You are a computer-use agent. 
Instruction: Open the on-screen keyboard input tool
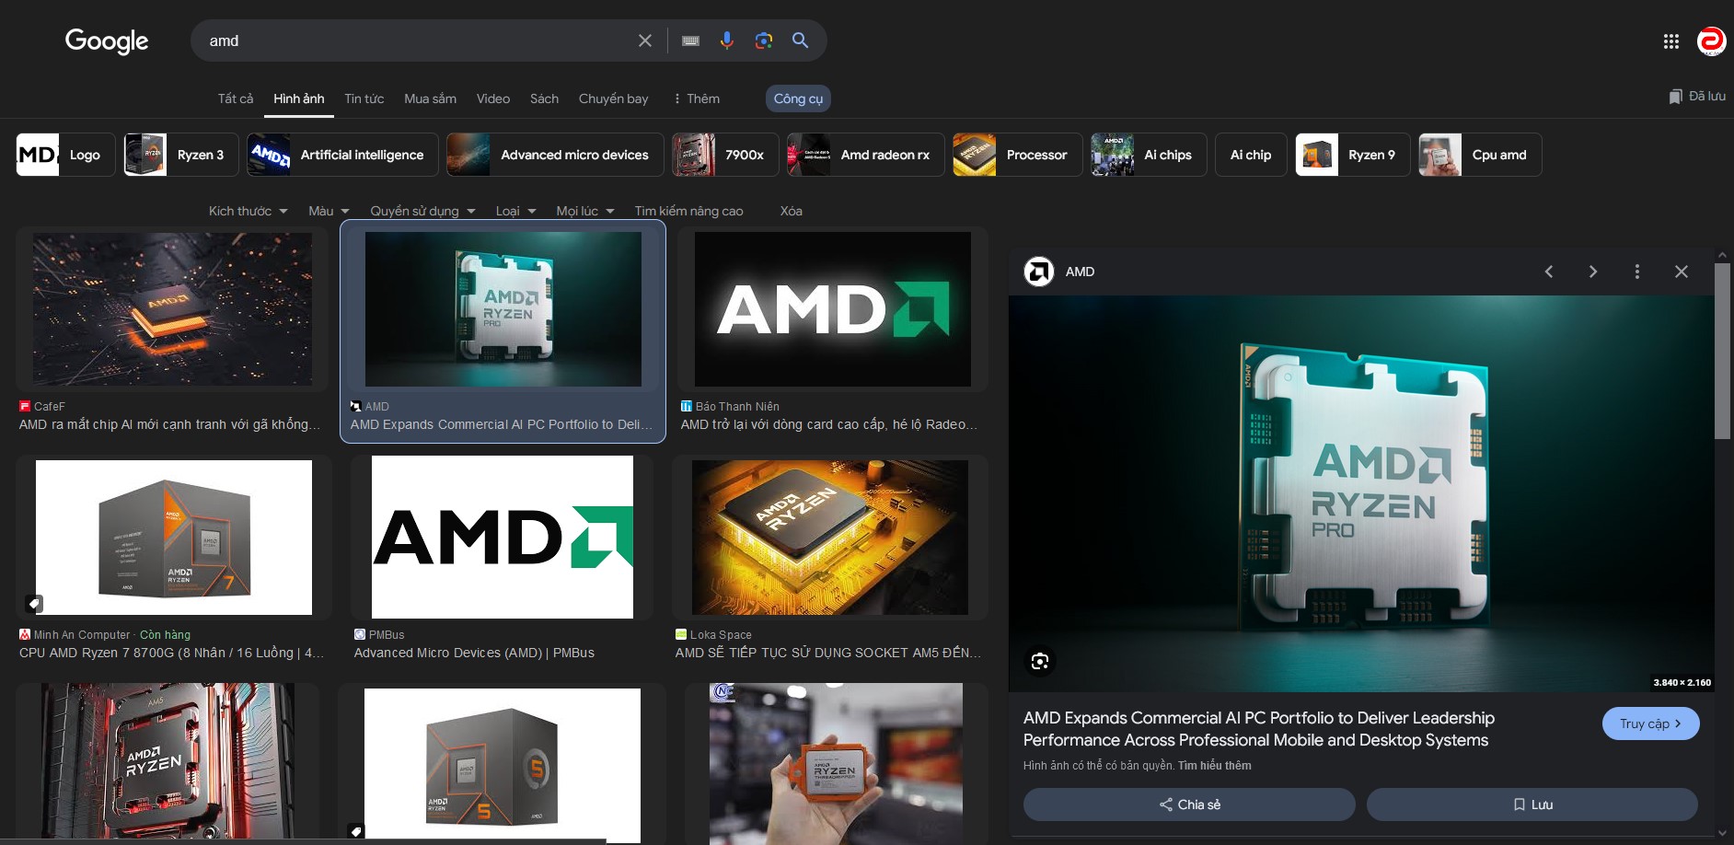click(x=690, y=41)
